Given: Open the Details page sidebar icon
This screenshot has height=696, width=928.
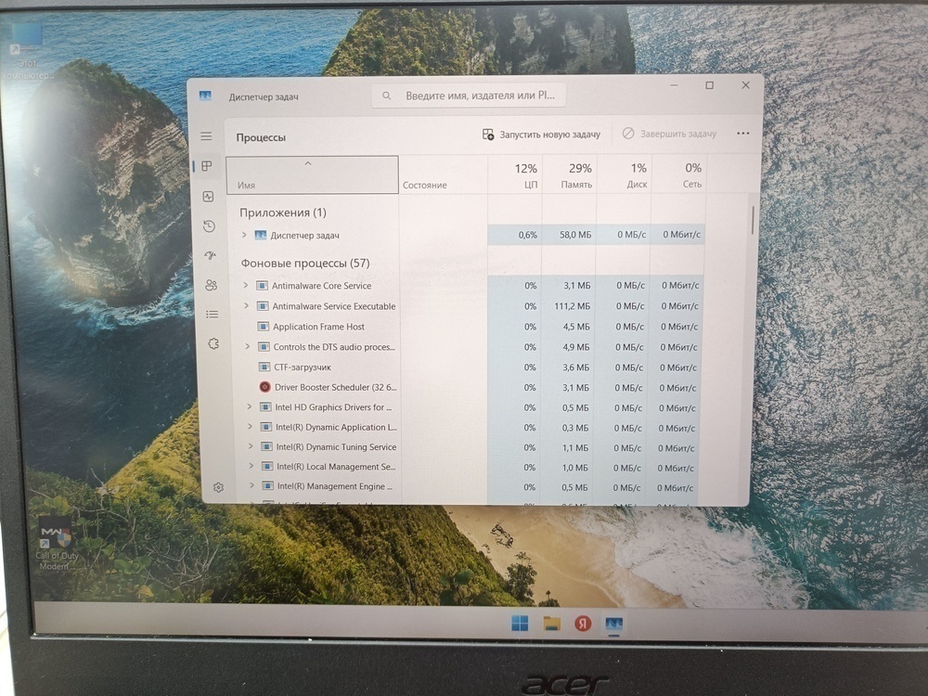Looking at the screenshot, I should pos(212,315).
